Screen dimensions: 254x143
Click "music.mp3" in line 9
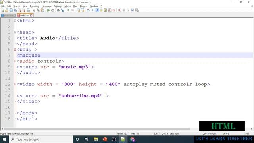pos(74,67)
